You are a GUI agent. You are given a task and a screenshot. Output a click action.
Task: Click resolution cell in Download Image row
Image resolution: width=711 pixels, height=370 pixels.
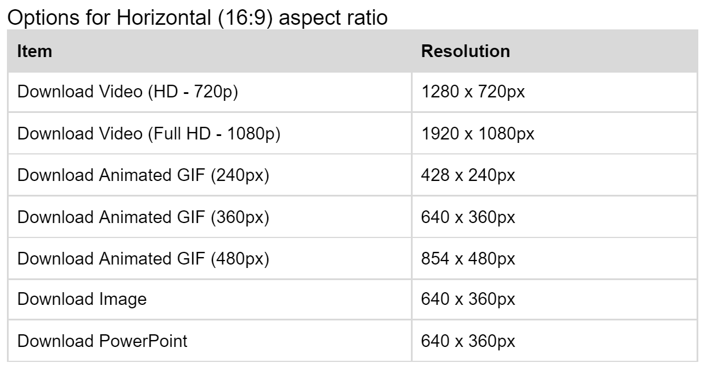(468, 299)
